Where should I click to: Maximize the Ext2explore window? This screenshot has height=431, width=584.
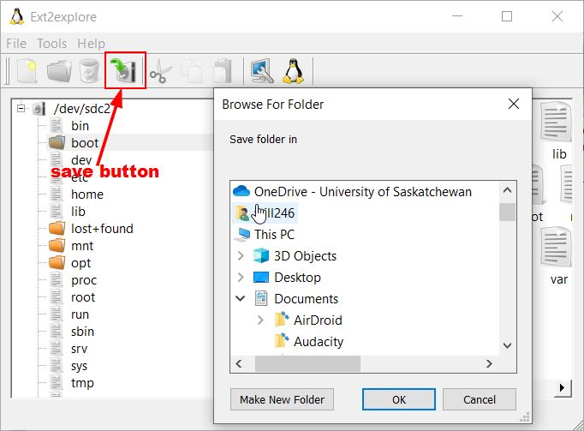pyautogui.click(x=507, y=16)
